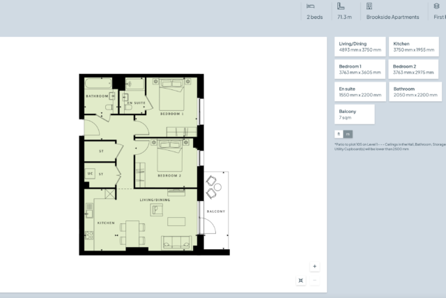Switch measurements to feet
The image size is (446, 298).
tap(339, 134)
